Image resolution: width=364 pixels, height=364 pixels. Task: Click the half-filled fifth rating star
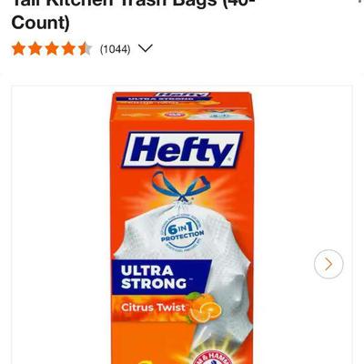tap(86, 49)
